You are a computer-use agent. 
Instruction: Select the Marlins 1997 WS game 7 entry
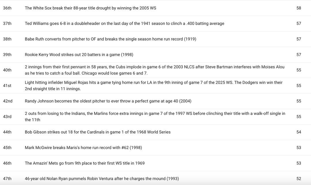click(155, 117)
